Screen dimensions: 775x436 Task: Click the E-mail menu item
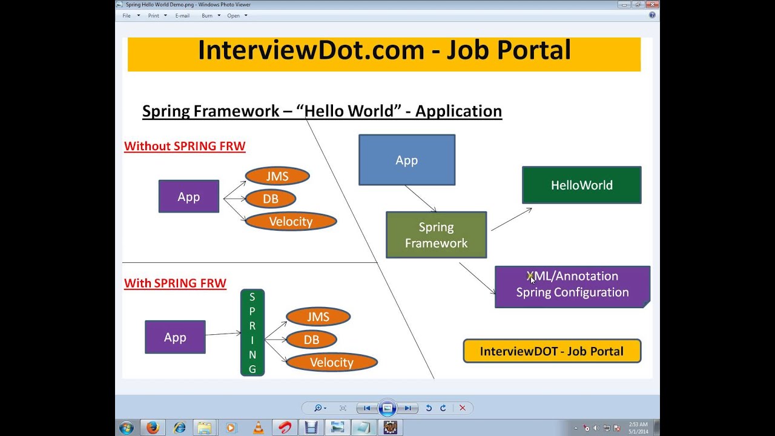point(182,16)
